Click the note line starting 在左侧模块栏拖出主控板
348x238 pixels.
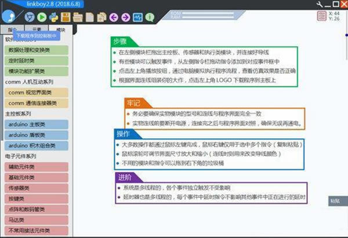[x=194, y=53]
